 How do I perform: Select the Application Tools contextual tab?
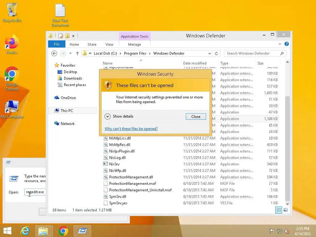click(135, 36)
